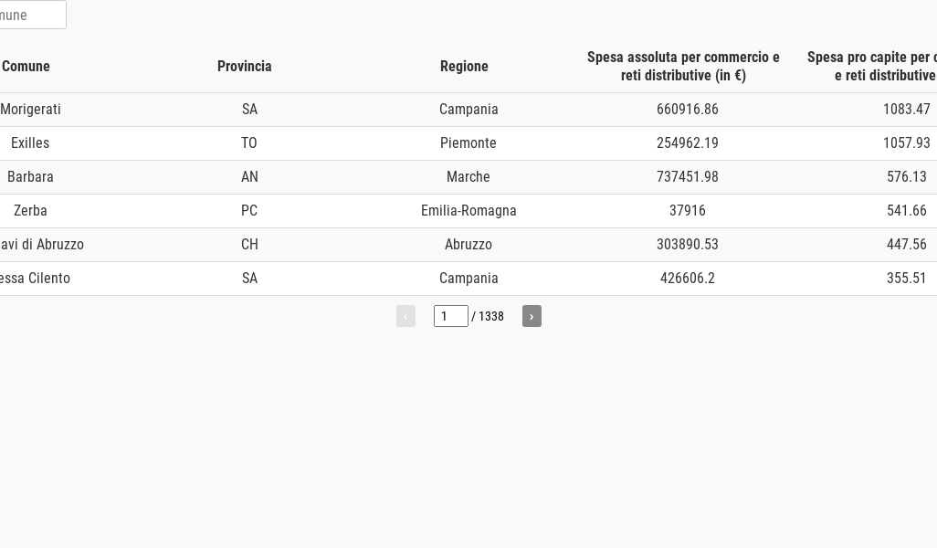Edit the current page number field

[450, 316]
